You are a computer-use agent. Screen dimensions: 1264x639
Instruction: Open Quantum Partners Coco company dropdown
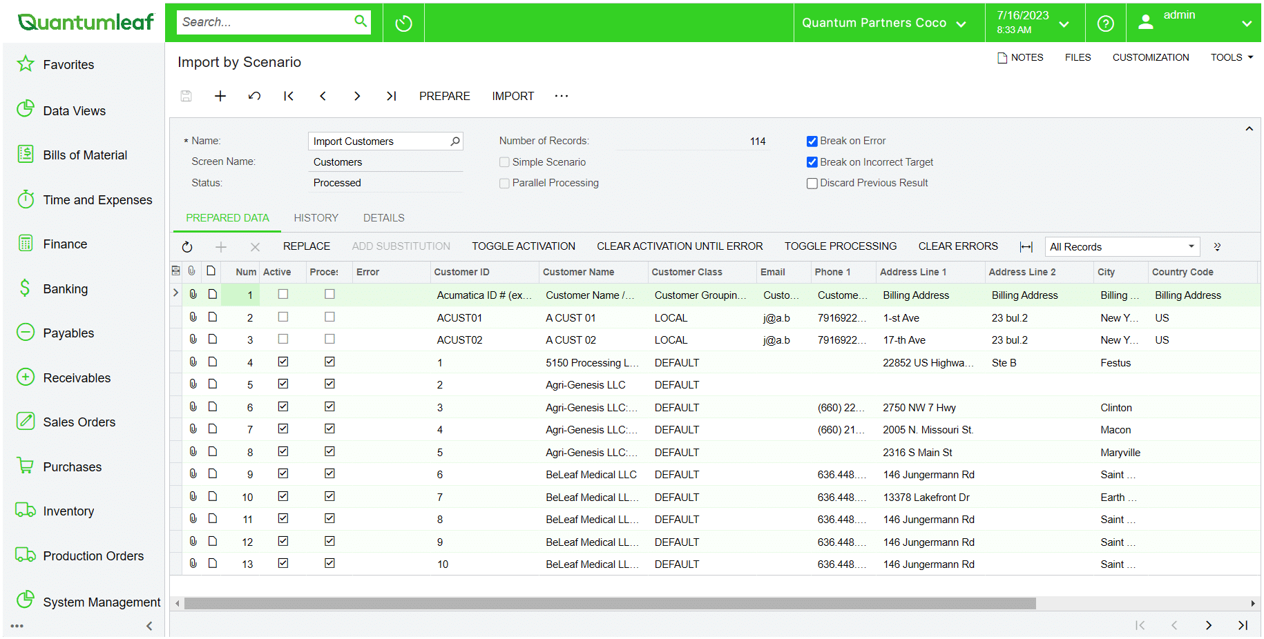point(884,23)
